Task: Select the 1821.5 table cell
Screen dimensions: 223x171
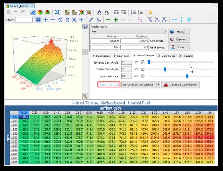Action: pyautogui.click(x=209, y=138)
